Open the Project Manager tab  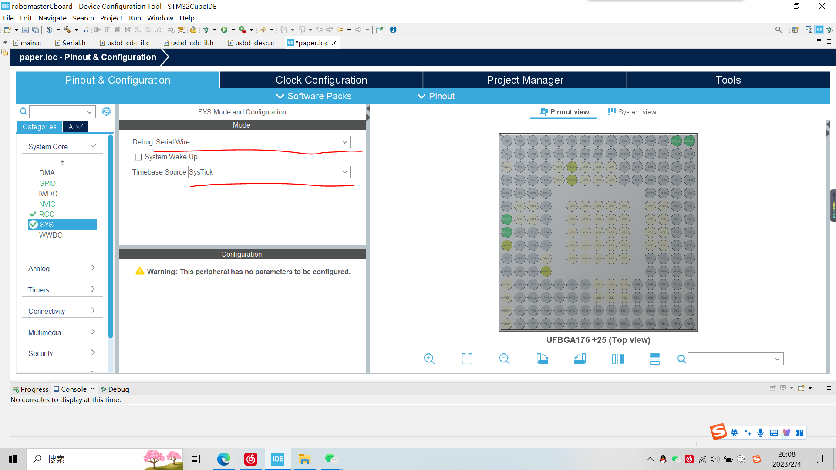[525, 80]
